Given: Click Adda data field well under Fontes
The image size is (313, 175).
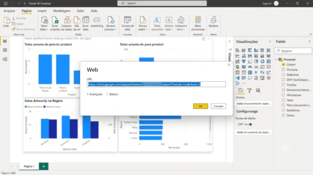Looking at the screenshot, I should click(x=253, y=103).
